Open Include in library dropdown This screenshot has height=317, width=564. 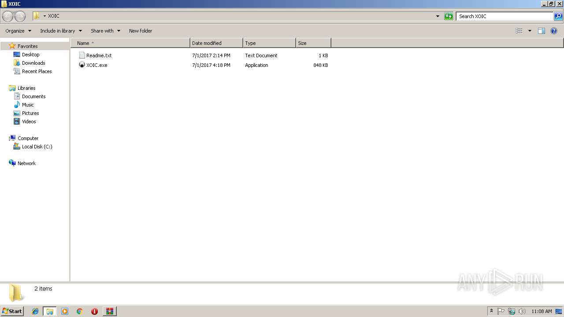pyautogui.click(x=61, y=31)
